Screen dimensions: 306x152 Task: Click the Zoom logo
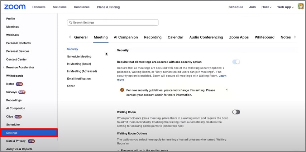click(15, 7)
